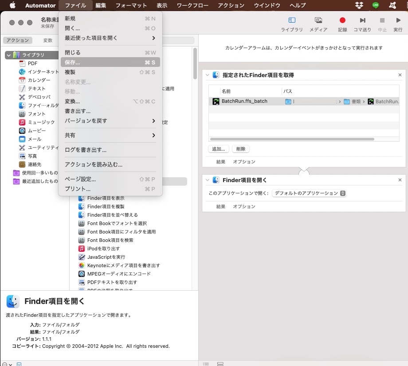Choose 書き出す… from the File menu

click(x=110, y=111)
